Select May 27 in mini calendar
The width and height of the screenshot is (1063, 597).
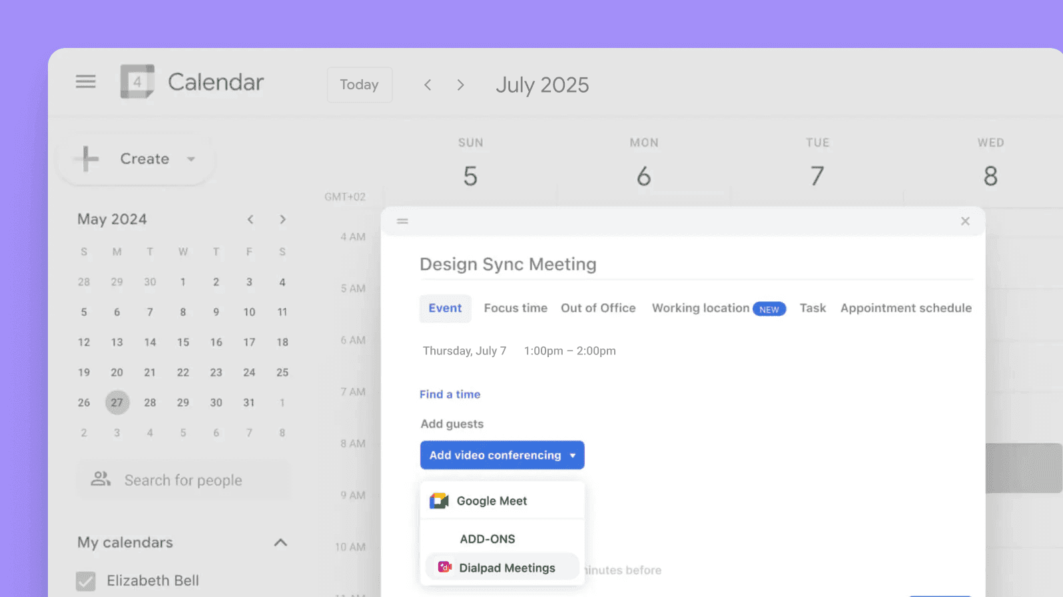117,402
